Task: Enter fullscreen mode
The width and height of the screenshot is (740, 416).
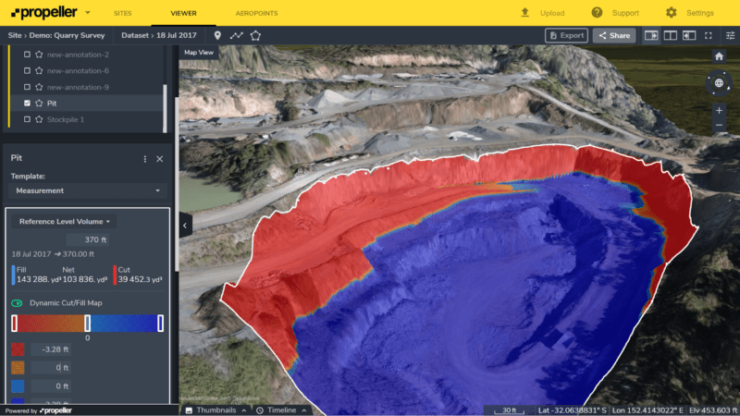Action: tap(709, 35)
